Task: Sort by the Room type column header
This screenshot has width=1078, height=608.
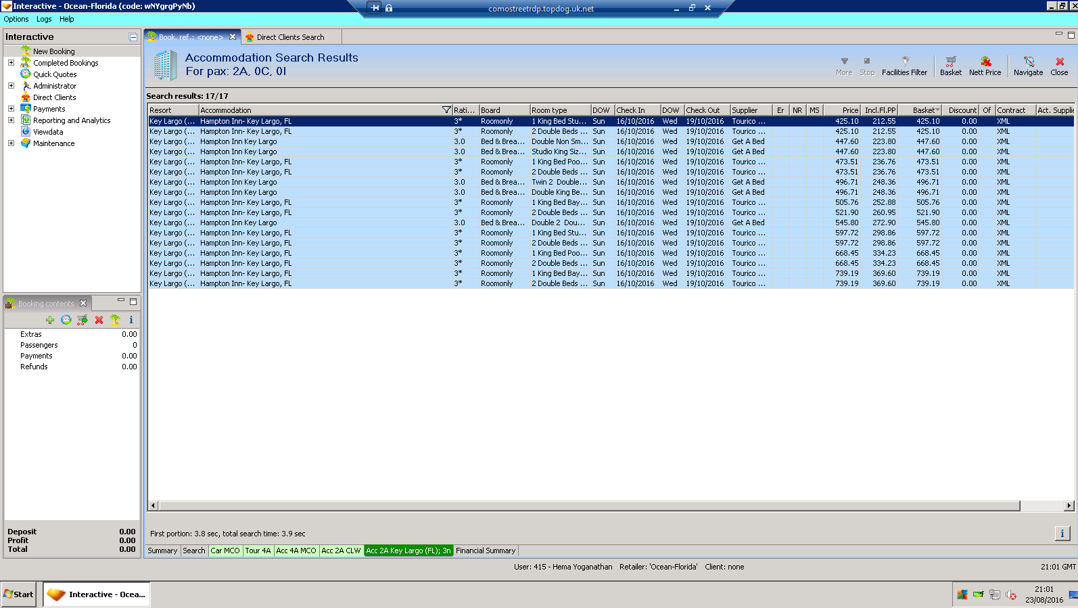Action: pyautogui.click(x=560, y=110)
